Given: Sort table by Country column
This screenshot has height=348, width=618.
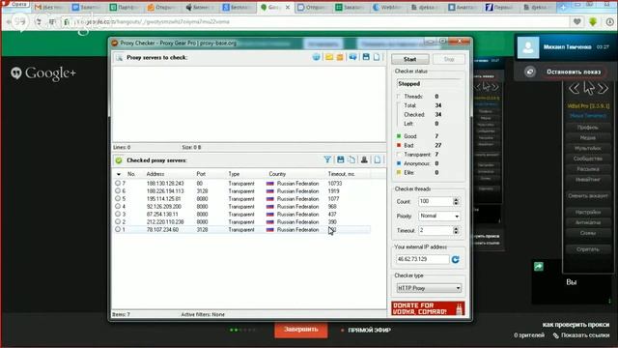Looking at the screenshot, I should click(x=277, y=174).
